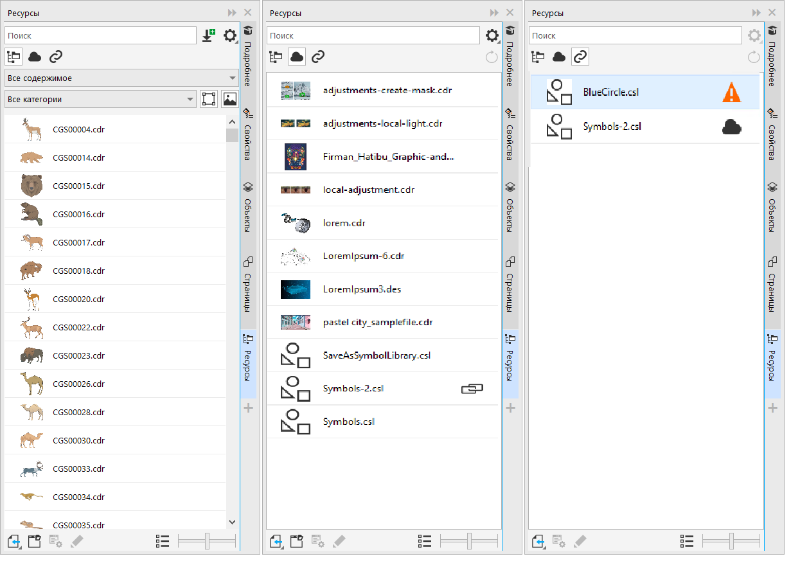Open the 'Все содержимое' dropdown

[121, 78]
